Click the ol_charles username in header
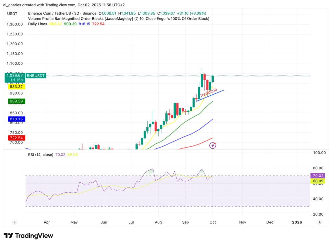This screenshot has height=245, width=332. [12, 5]
